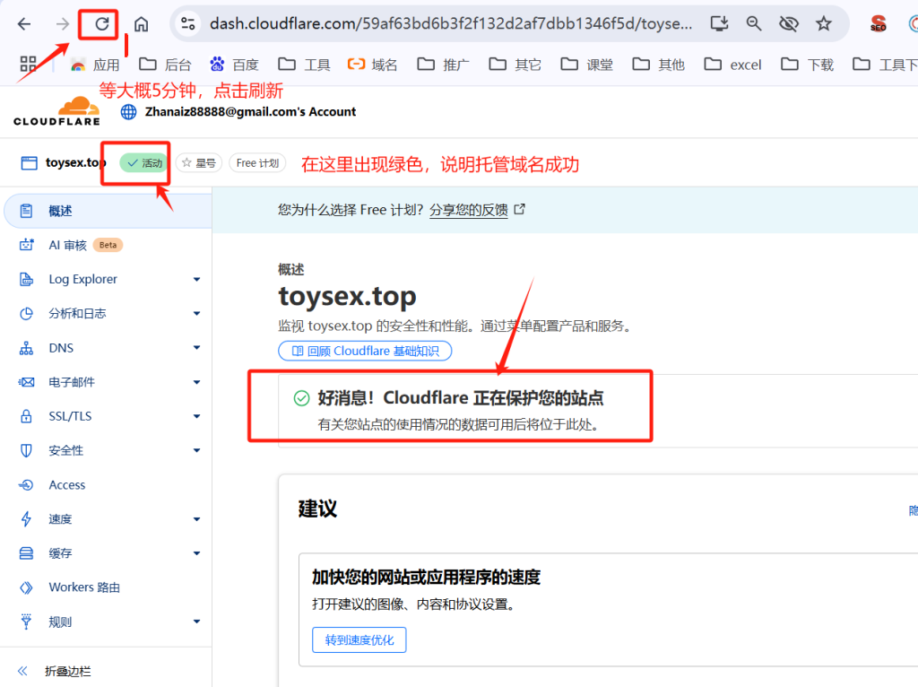Viewport: 918px width, 687px height.
Task: Open 分享您的反馈 feedback link
Action: point(468,210)
